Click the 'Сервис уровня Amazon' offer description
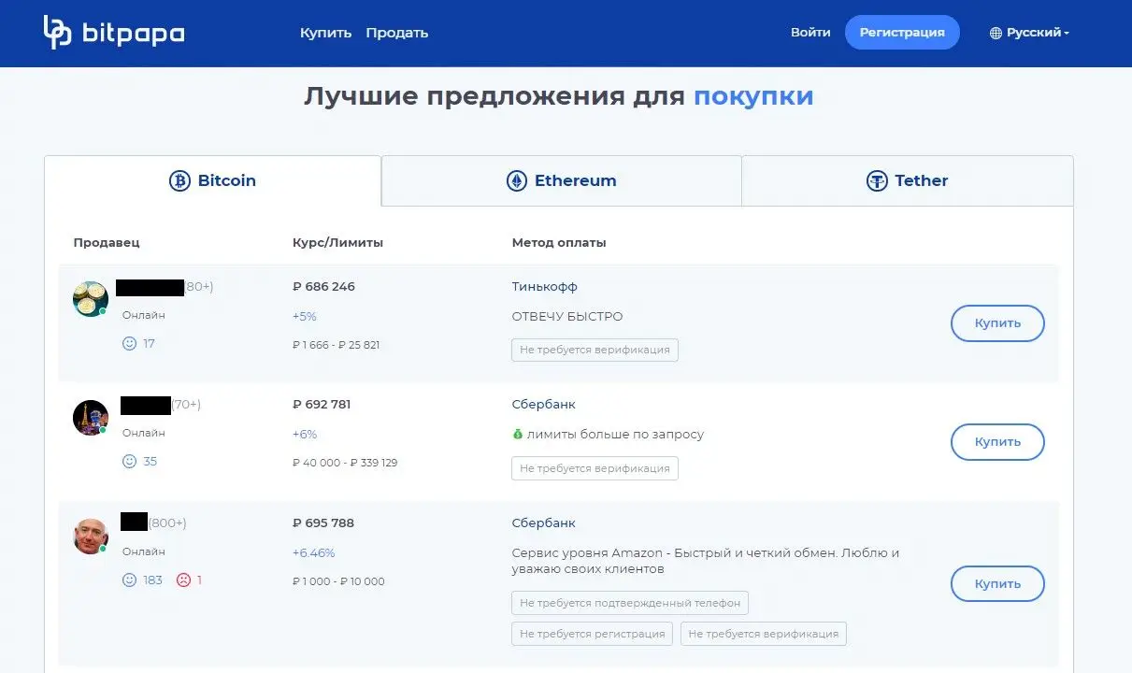The width and height of the screenshot is (1132, 673). click(x=706, y=561)
